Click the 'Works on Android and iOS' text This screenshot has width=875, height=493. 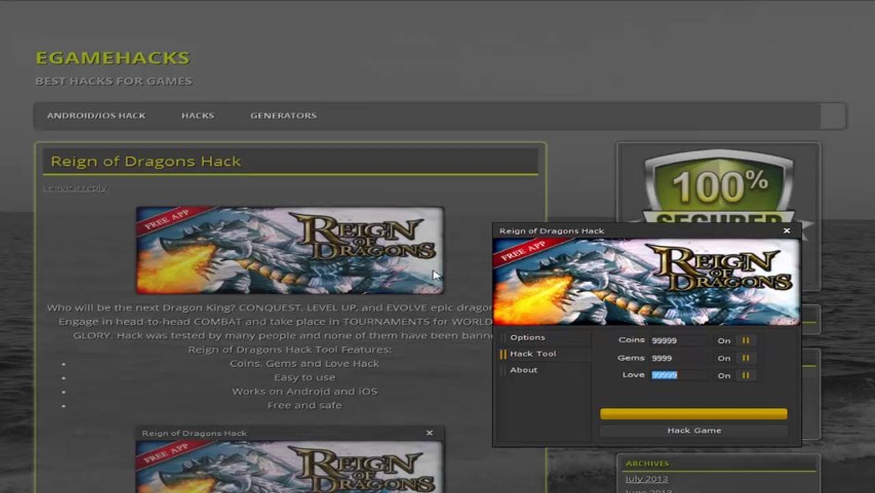tap(304, 392)
